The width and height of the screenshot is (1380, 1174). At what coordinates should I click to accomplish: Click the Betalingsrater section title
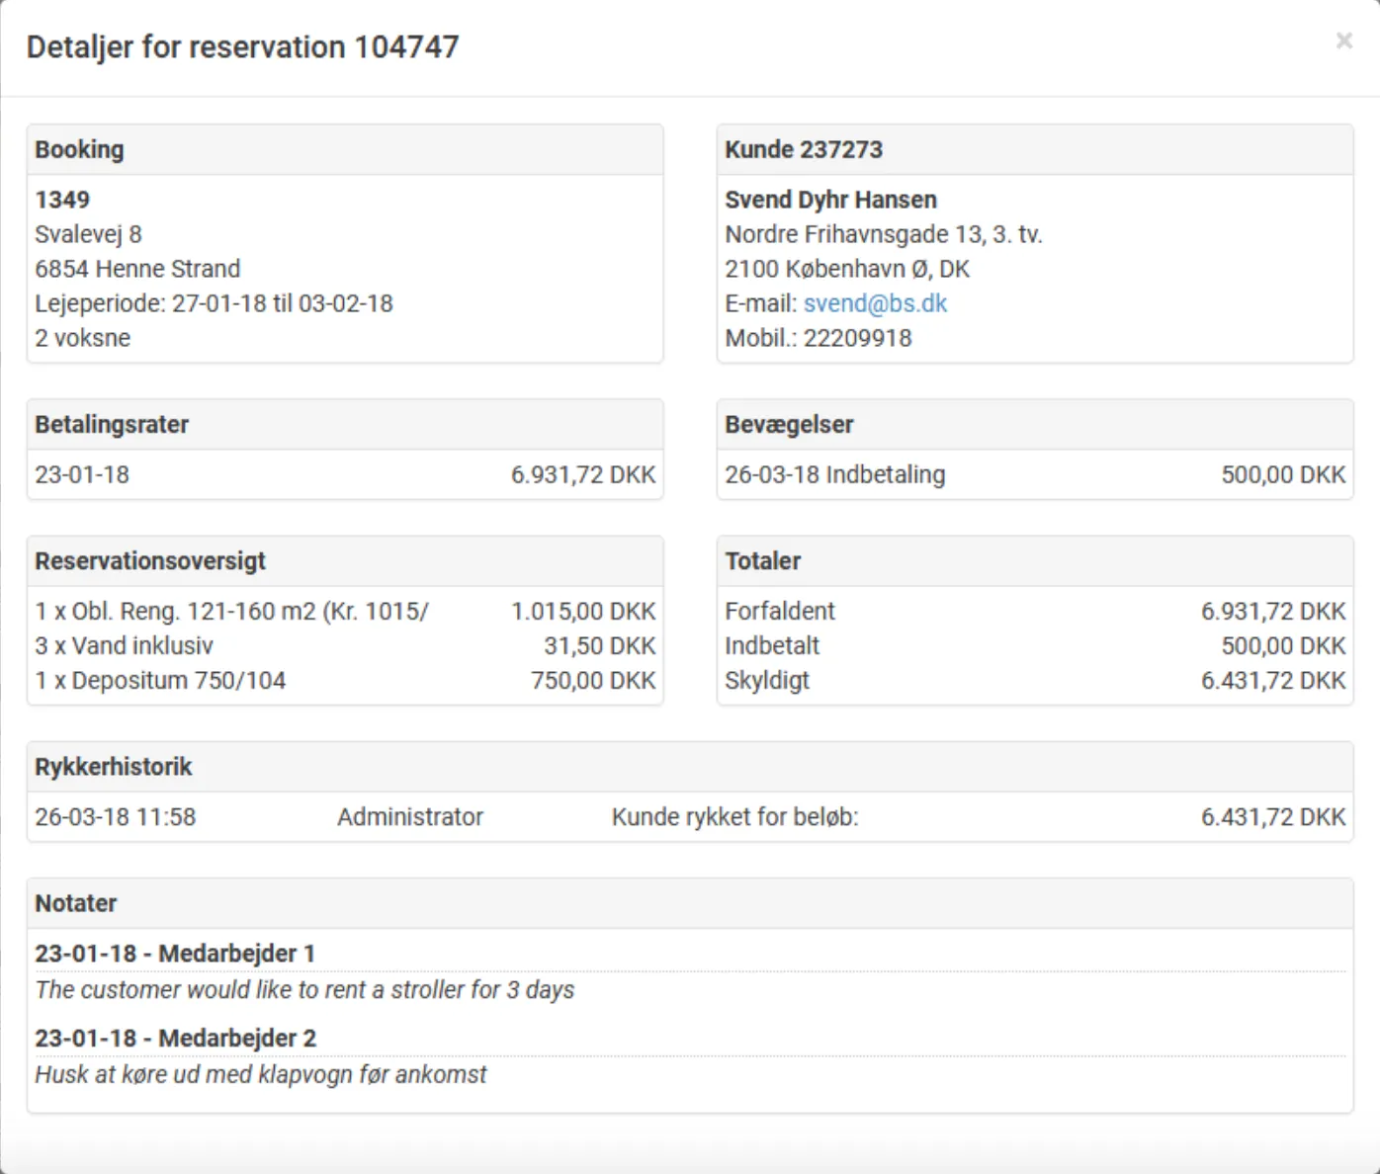click(x=112, y=424)
